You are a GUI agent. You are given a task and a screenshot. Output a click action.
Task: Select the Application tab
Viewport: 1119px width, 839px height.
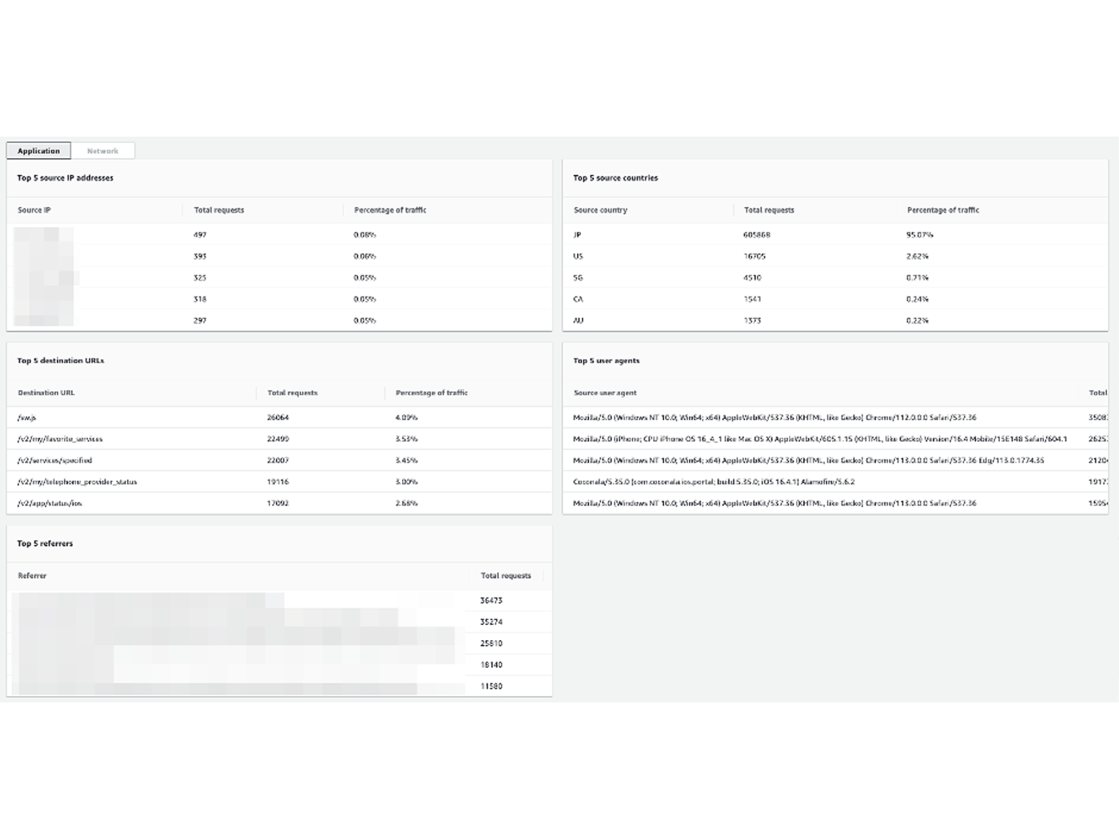[x=38, y=150]
